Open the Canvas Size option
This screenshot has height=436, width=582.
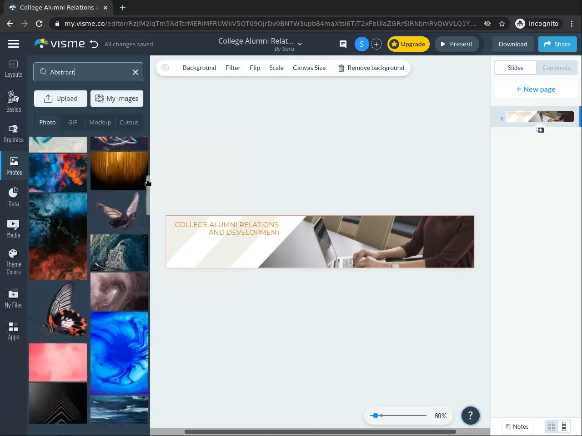(x=309, y=68)
